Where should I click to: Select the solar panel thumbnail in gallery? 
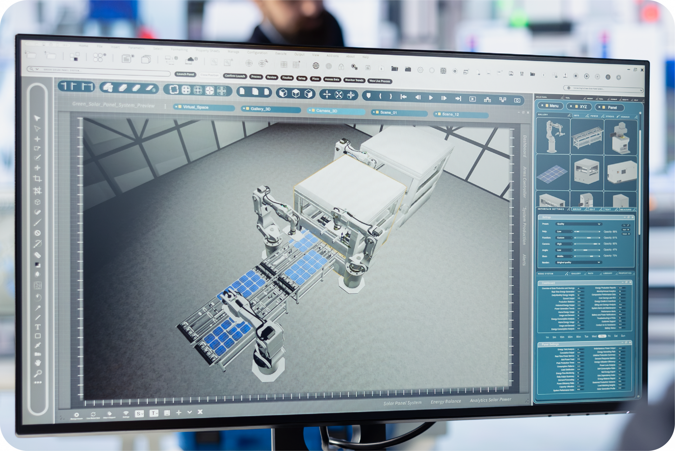(552, 174)
